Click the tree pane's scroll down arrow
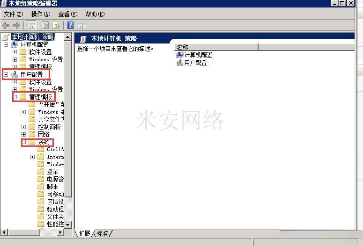 (68, 225)
